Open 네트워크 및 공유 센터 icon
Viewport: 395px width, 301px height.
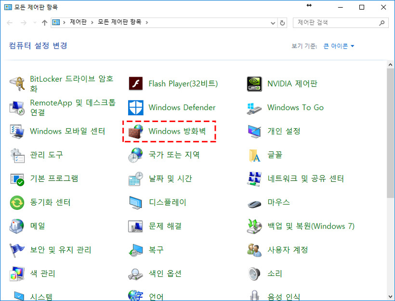click(254, 179)
